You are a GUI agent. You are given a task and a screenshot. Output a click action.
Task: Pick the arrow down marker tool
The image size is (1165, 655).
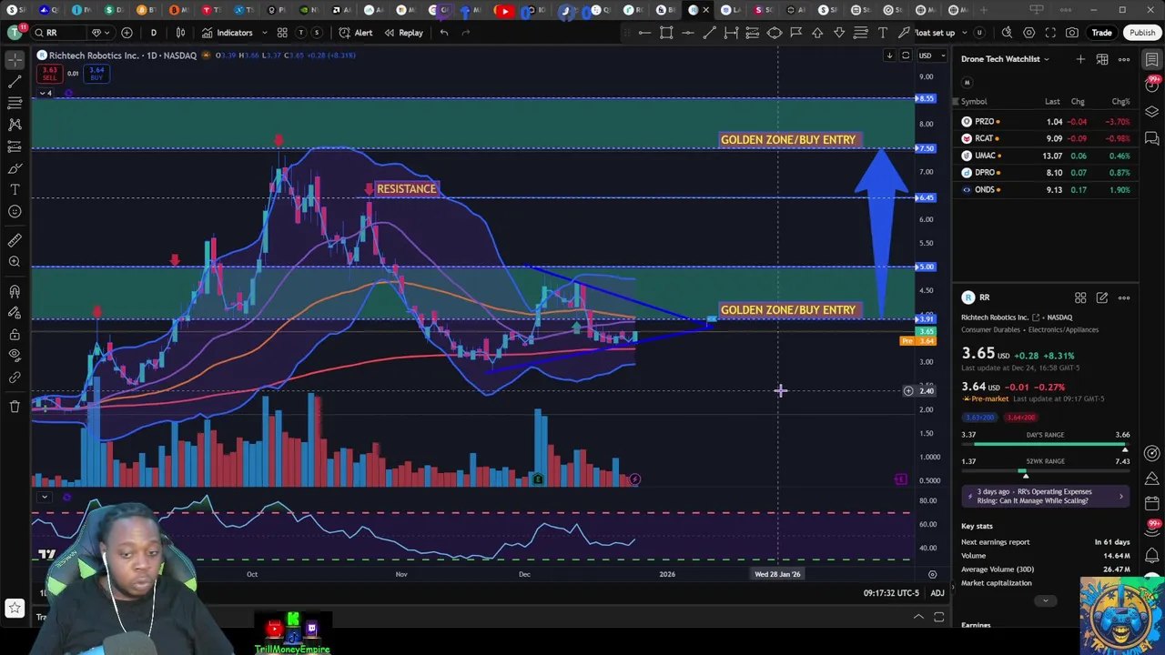click(x=839, y=33)
